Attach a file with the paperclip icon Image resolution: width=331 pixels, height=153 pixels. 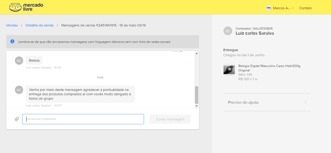17,119
